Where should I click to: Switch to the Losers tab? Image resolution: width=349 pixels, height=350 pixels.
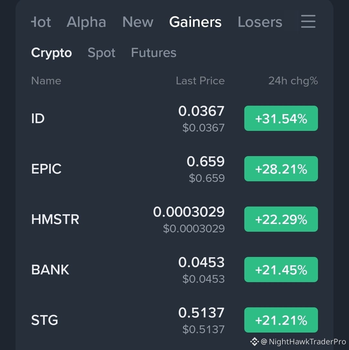pyautogui.click(x=260, y=22)
